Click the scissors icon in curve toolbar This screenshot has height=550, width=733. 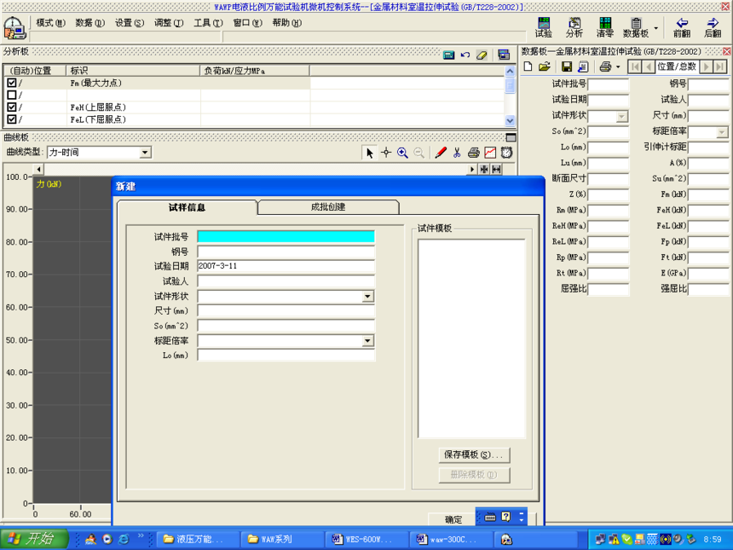(x=457, y=153)
